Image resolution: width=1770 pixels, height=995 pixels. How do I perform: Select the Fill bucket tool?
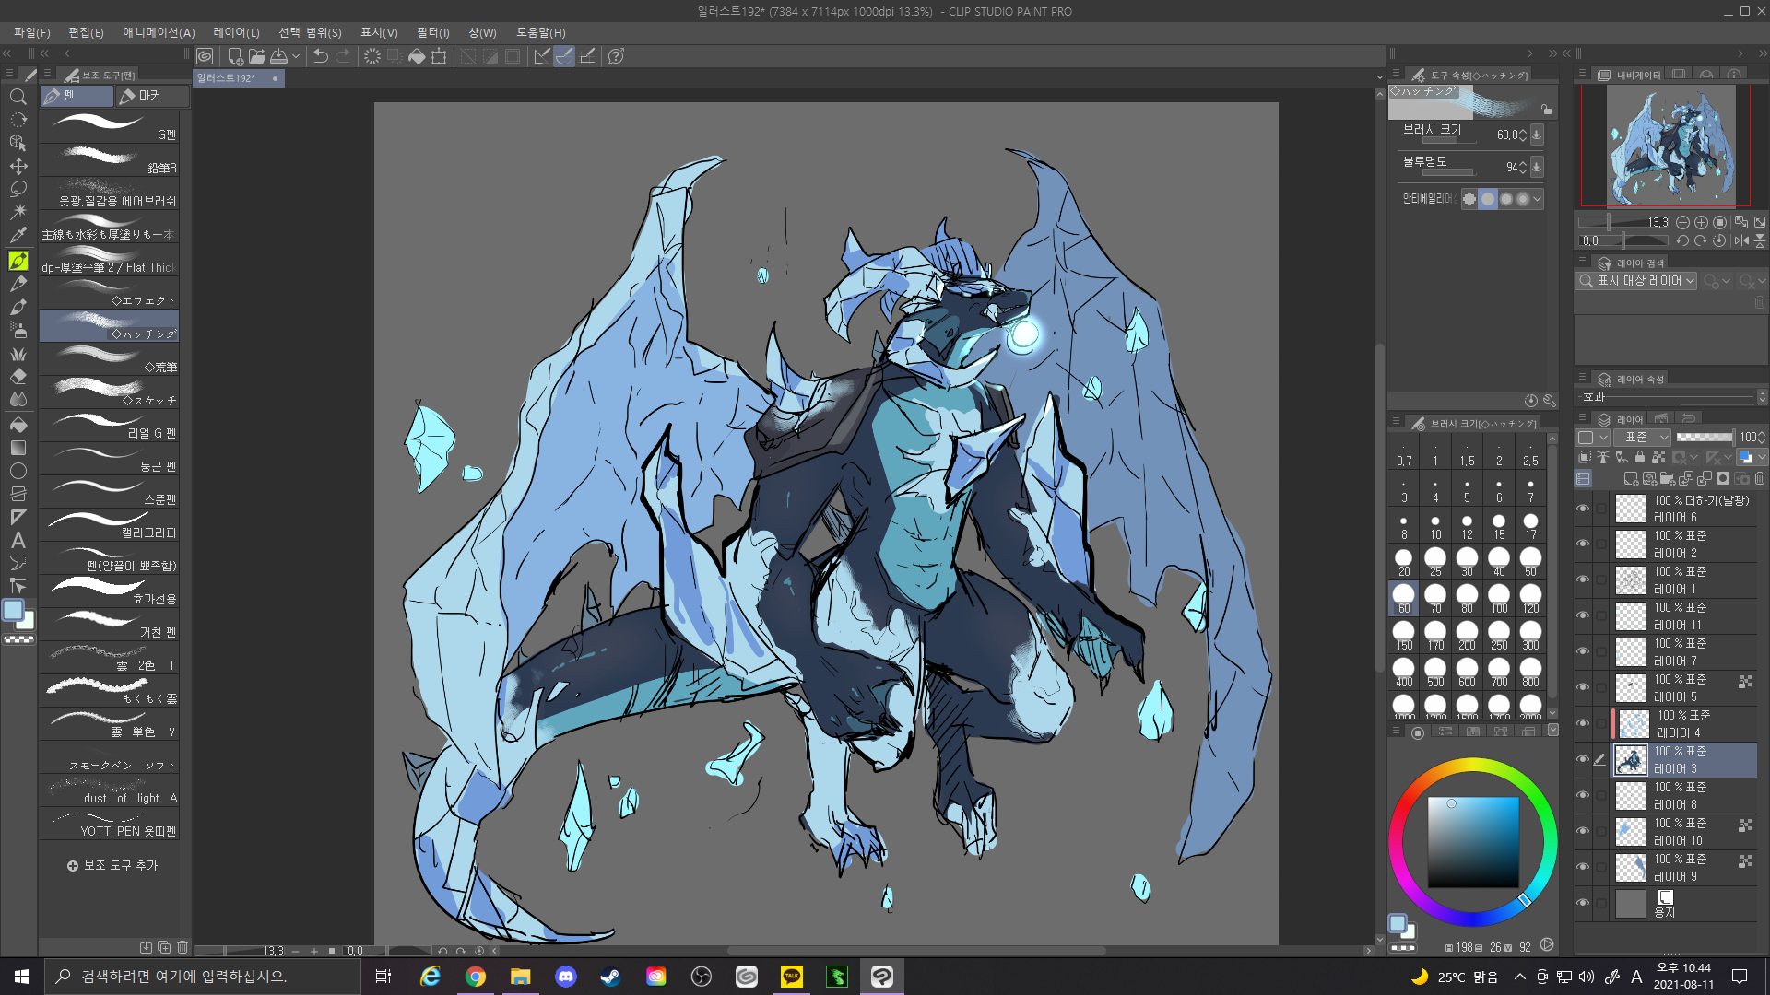tap(18, 425)
